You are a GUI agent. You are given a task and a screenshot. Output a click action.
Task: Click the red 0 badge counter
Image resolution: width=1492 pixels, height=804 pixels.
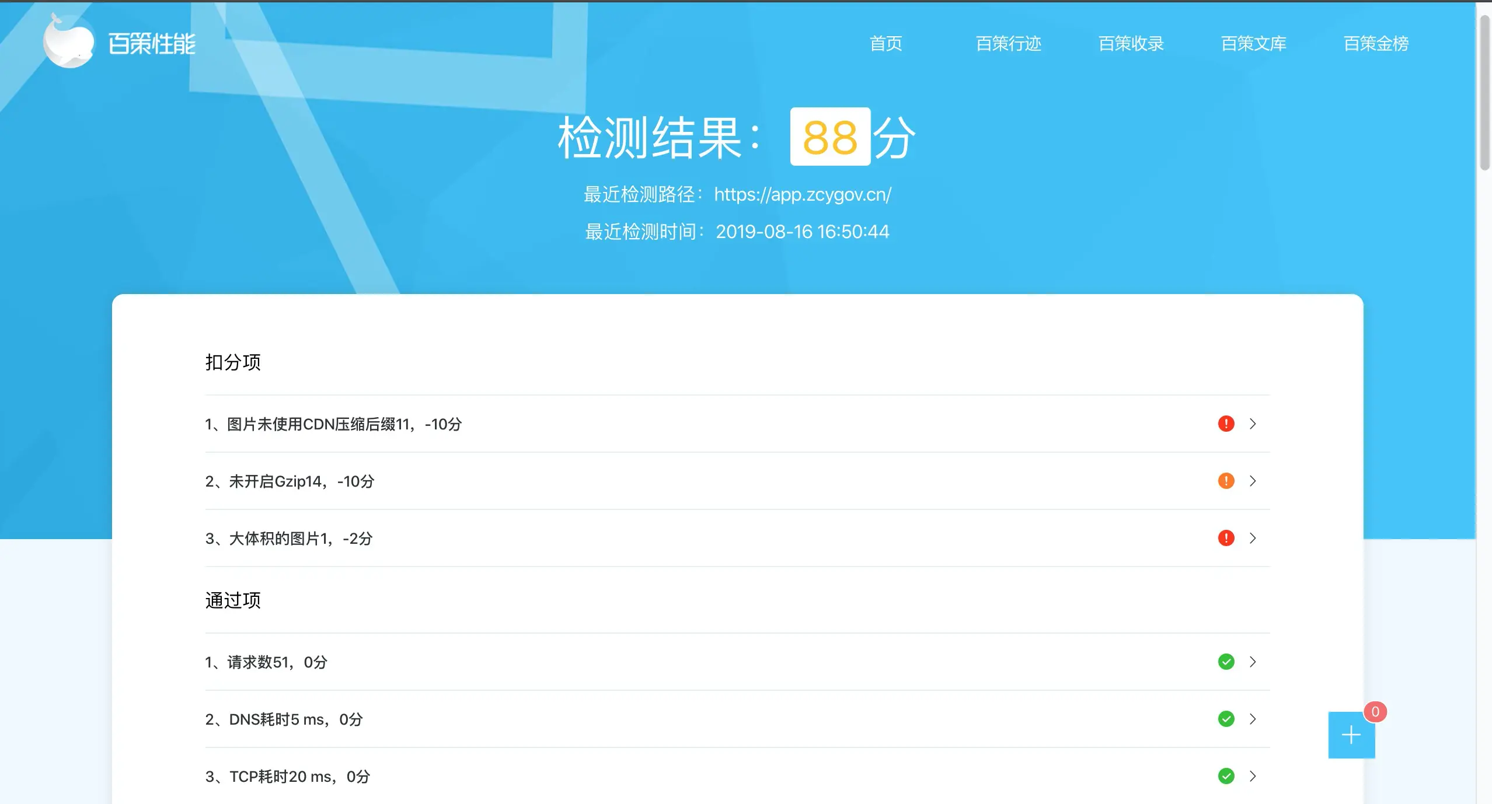pos(1375,712)
